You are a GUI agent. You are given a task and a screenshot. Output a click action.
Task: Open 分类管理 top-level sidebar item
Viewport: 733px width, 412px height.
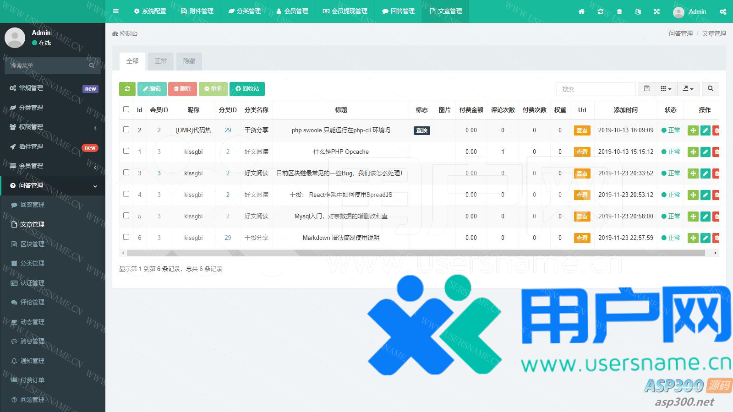point(53,108)
